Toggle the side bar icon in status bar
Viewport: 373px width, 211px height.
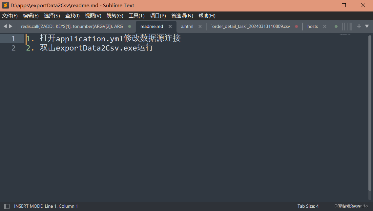click(7, 206)
